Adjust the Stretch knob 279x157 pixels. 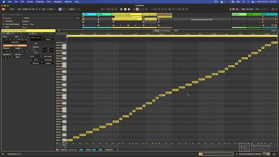[x=36, y=50]
